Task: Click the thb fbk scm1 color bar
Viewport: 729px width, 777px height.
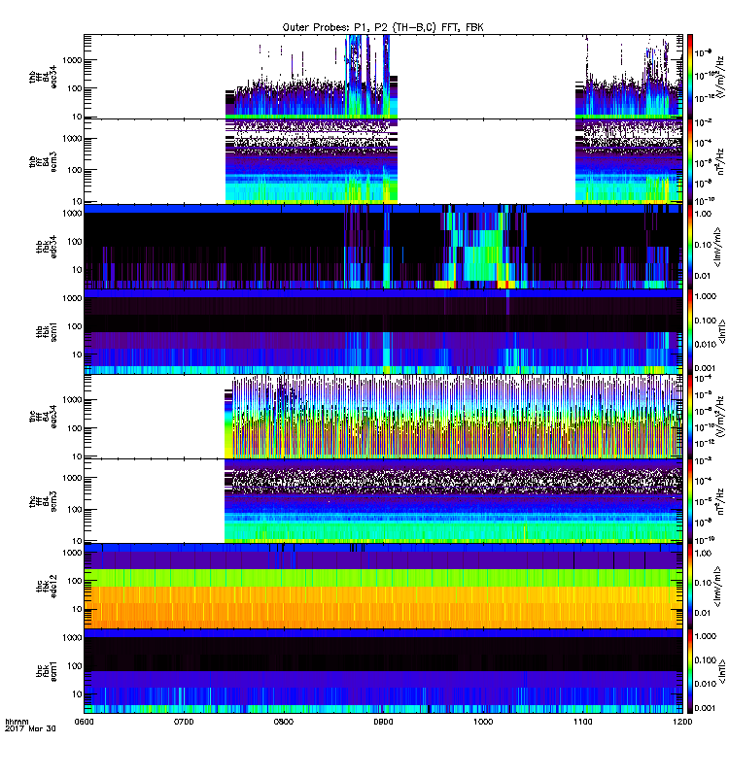Action: [690, 331]
